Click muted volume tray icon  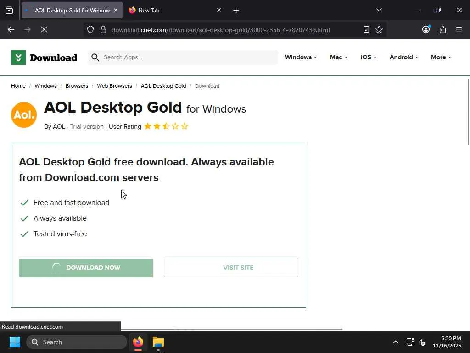pos(422,342)
